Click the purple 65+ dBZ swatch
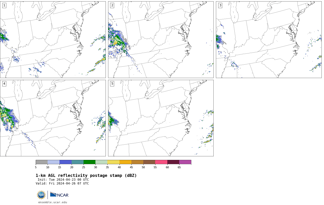Screen dimensions: 324x205 click(185, 162)
